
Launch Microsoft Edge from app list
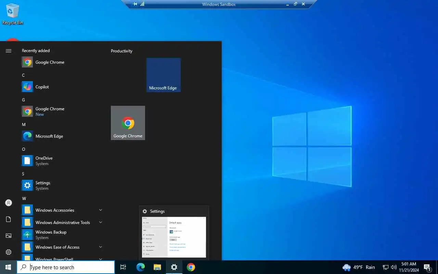click(62, 136)
